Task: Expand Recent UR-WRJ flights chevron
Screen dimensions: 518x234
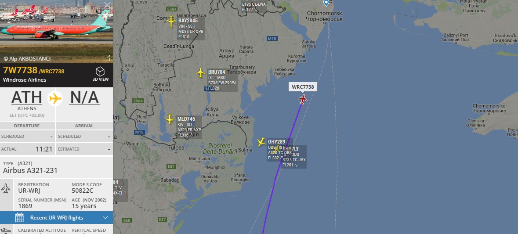Action: click(105, 217)
